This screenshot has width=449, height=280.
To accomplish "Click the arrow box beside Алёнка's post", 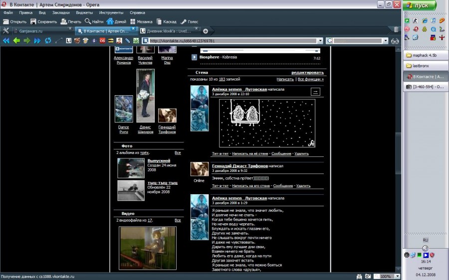I will tap(315, 92).
